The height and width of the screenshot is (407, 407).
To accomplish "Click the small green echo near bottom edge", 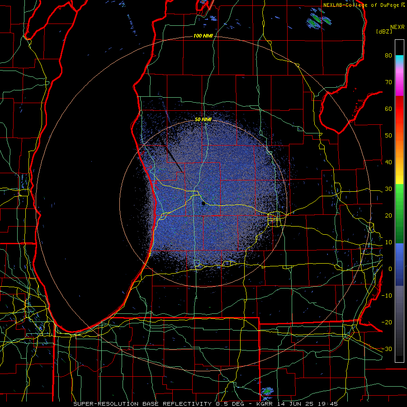I will coord(267,391).
